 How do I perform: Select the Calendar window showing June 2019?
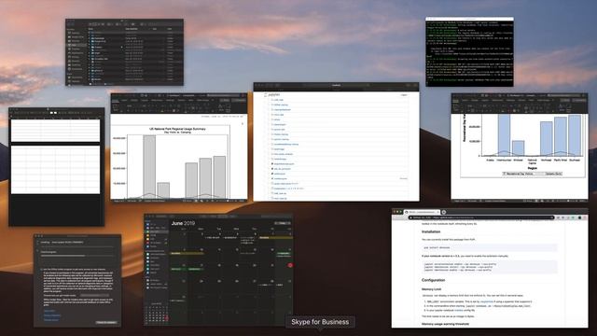[218, 270]
